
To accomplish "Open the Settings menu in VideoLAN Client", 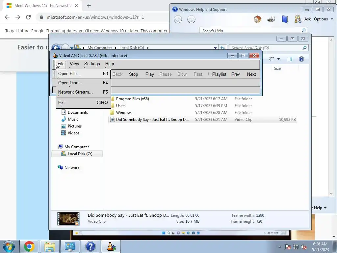I will click(92, 64).
